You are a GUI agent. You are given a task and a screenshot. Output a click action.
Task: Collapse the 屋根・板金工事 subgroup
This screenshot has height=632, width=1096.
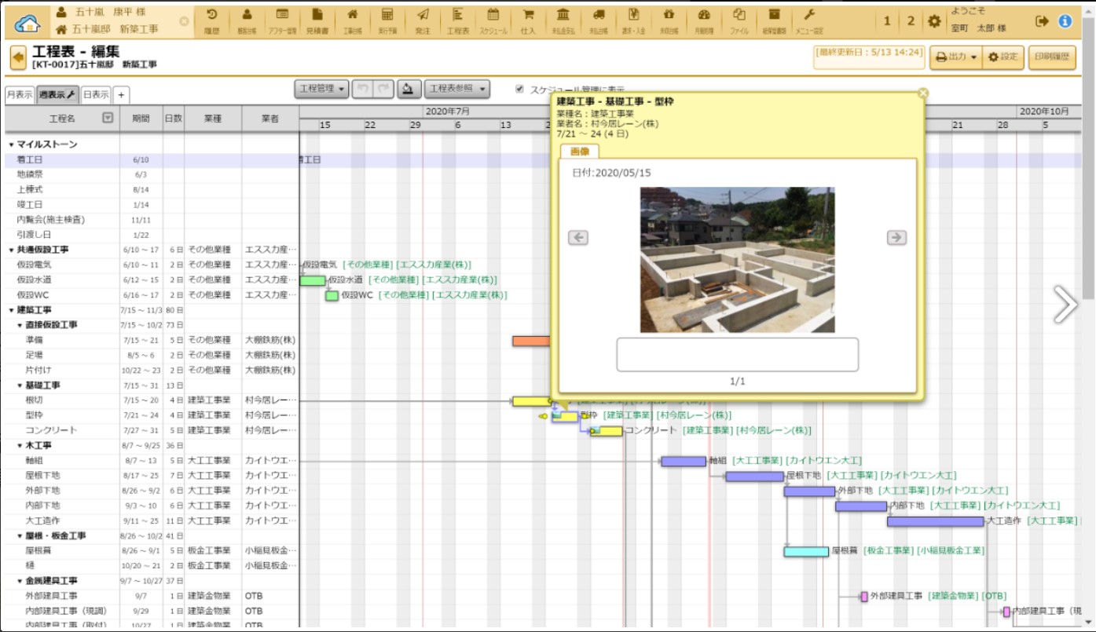pyautogui.click(x=20, y=536)
